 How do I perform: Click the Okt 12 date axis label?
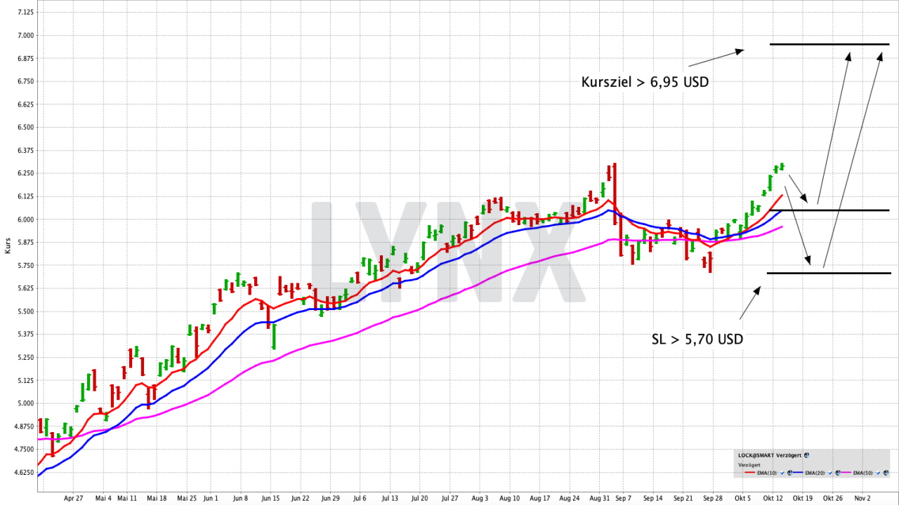pos(773,498)
